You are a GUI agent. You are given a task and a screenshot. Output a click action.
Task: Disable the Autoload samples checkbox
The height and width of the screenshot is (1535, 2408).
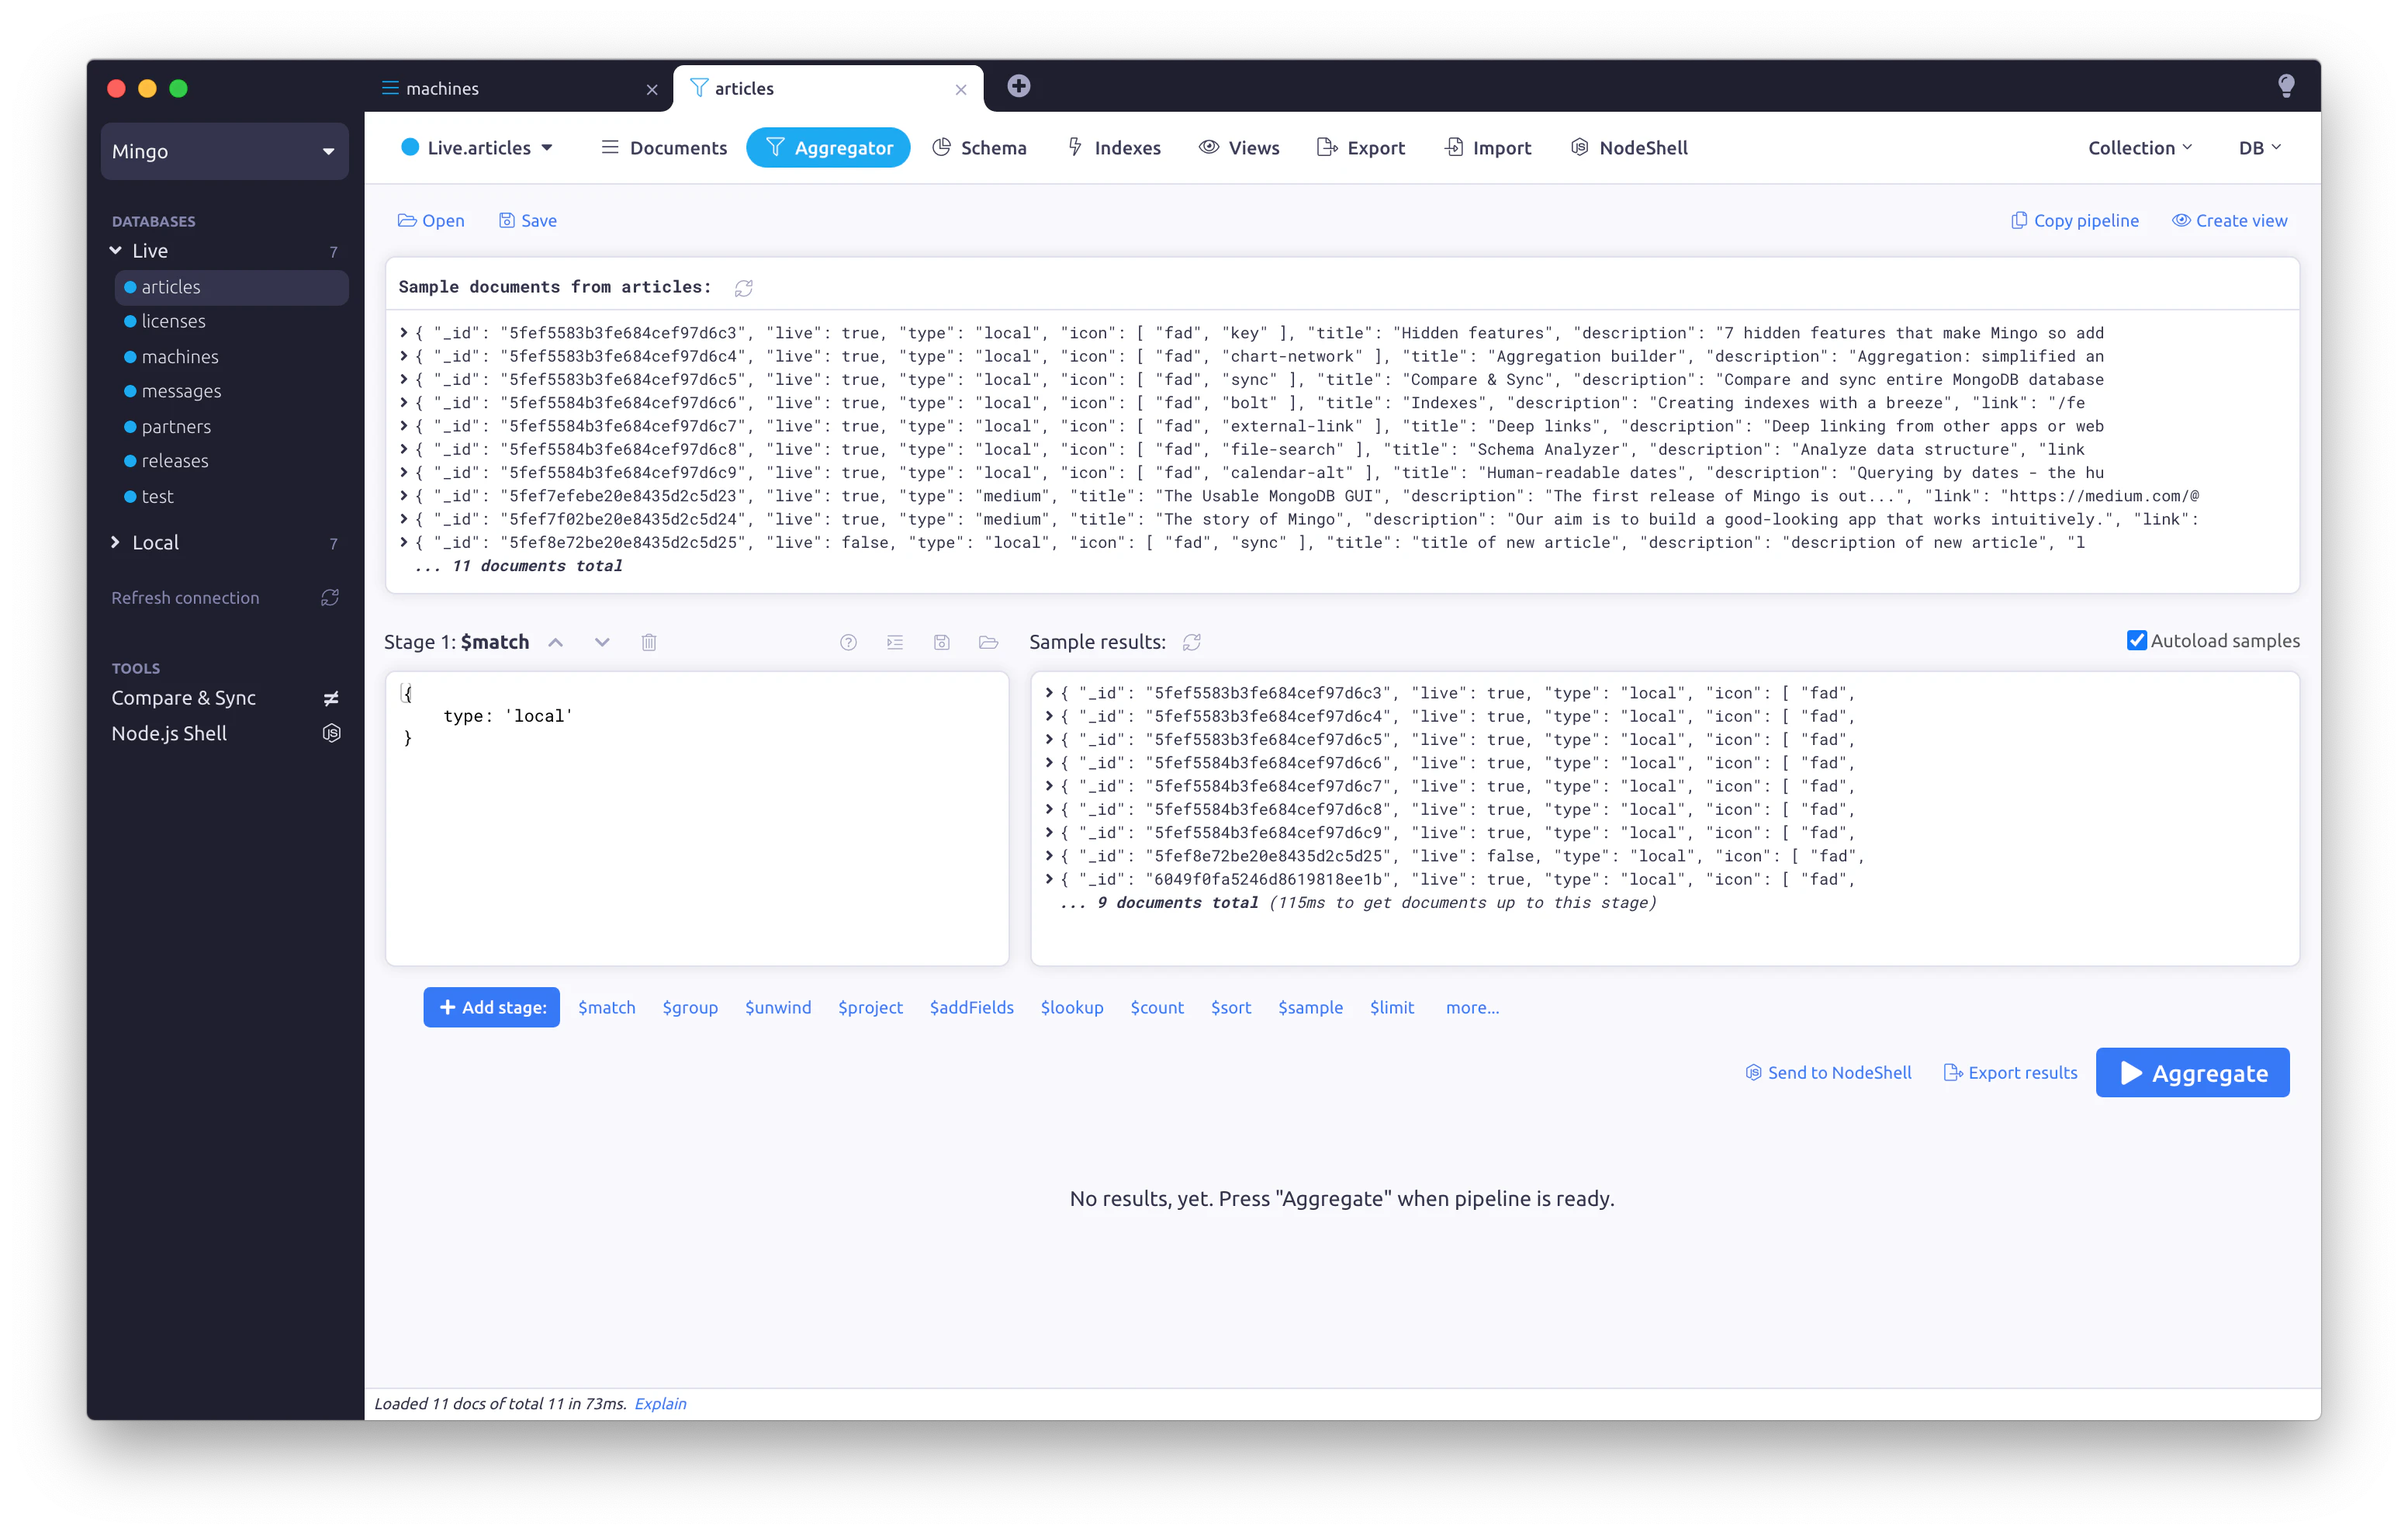coord(2136,640)
